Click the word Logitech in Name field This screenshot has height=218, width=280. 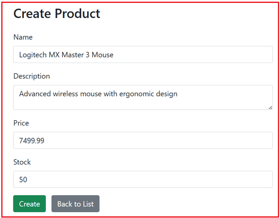[33, 55]
